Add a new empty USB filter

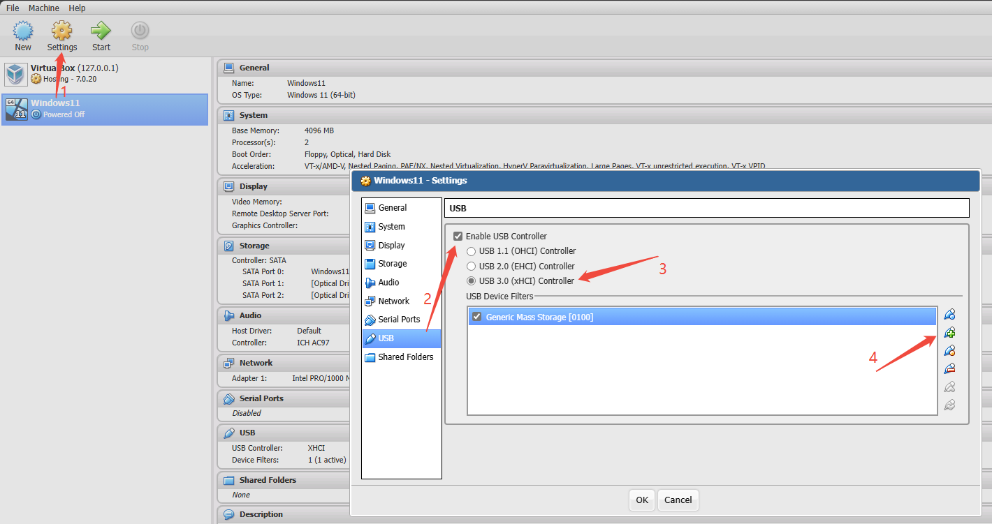tap(949, 315)
